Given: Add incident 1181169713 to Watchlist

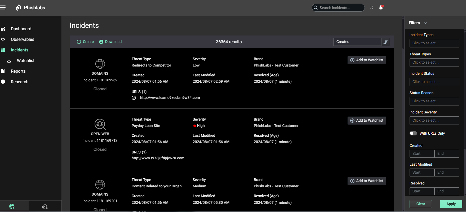Looking at the screenshot, I should click(367, 121).
